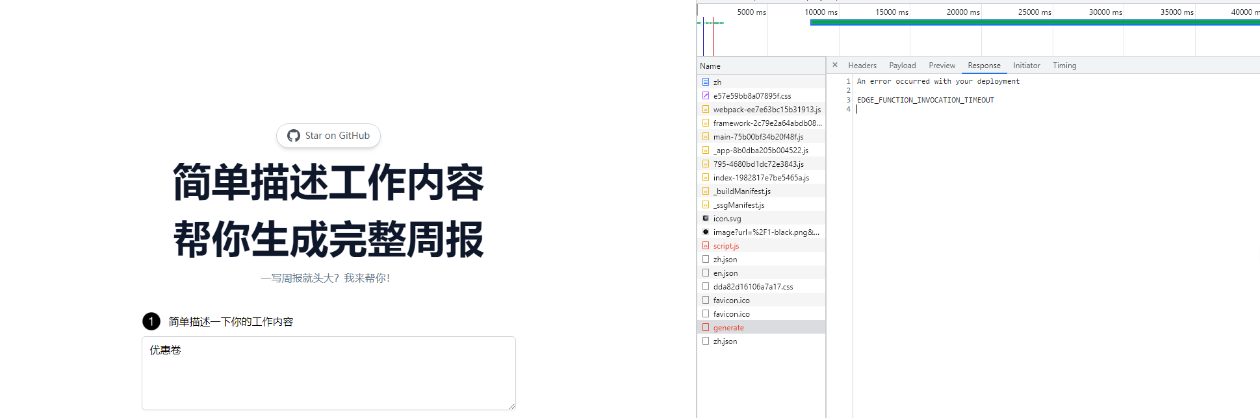
Task: Click the Star on GitHub button
Action: [x=328, y=136]
